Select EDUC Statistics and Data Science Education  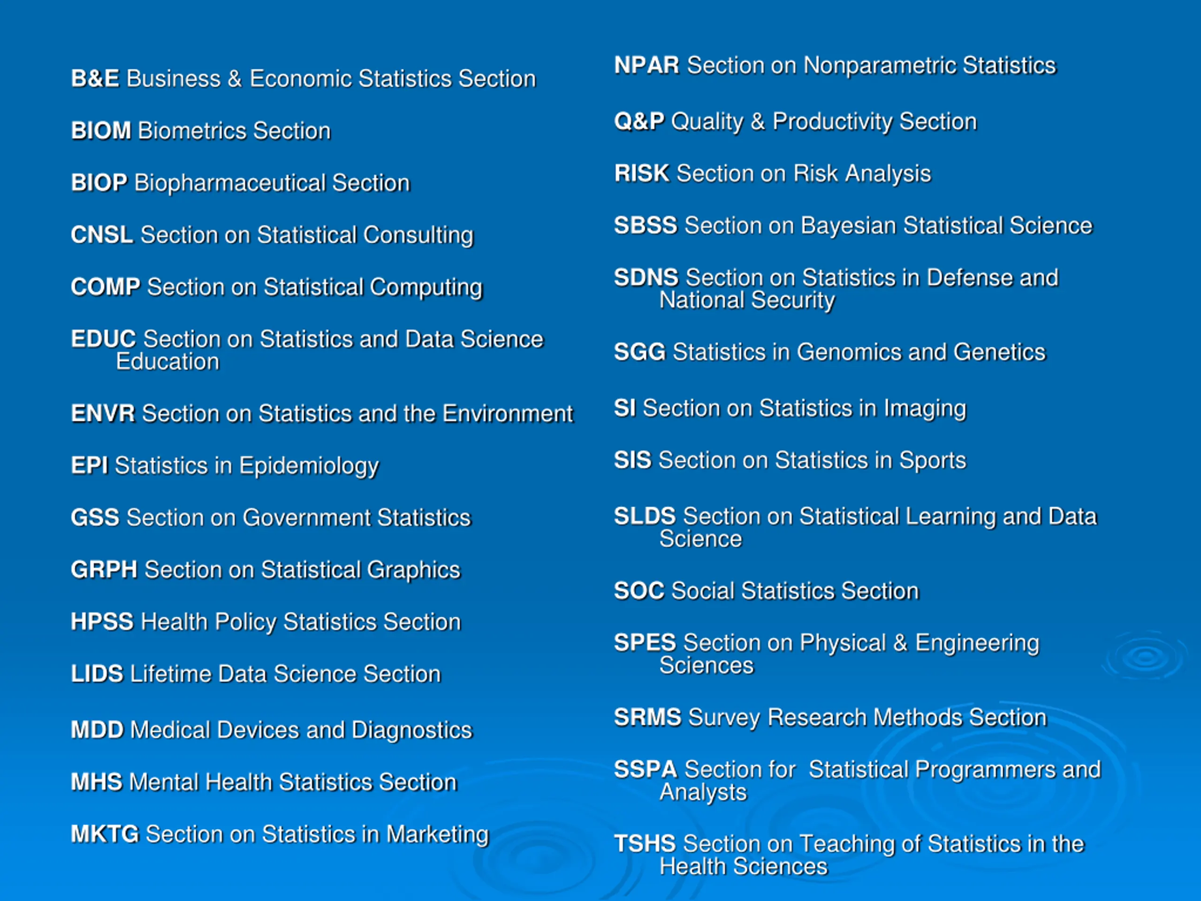point(307,350)
